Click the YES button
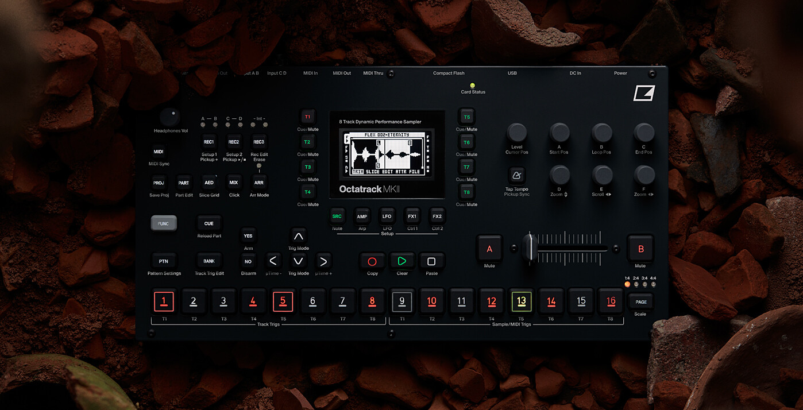The height and width of the screenshot is (410, 803). 248,236
